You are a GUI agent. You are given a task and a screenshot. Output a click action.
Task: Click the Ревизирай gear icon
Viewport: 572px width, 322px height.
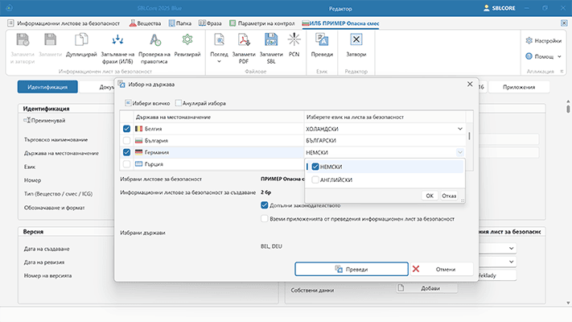pyautogui.click(x=187, y=39)
